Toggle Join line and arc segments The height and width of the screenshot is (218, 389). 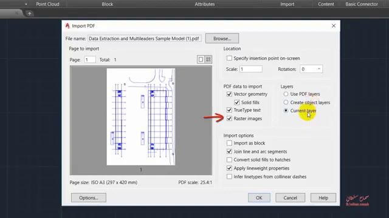[230, 151]
